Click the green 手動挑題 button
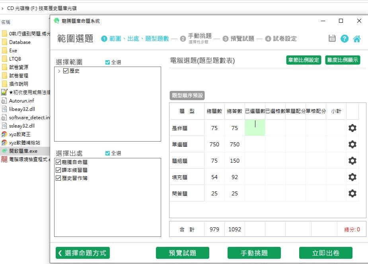The width and height of the screenshot is (368, 264). pyautogui.click(x=254, y=253)
